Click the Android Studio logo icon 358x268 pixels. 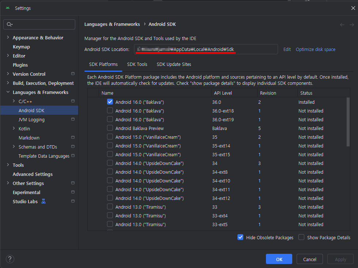pyautogui.click(x=8, y=8)
